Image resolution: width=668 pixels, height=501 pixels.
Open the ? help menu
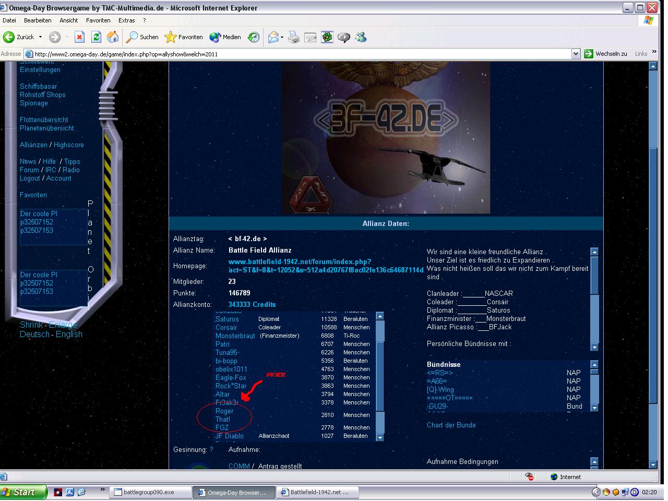click(x=145, y=20)
